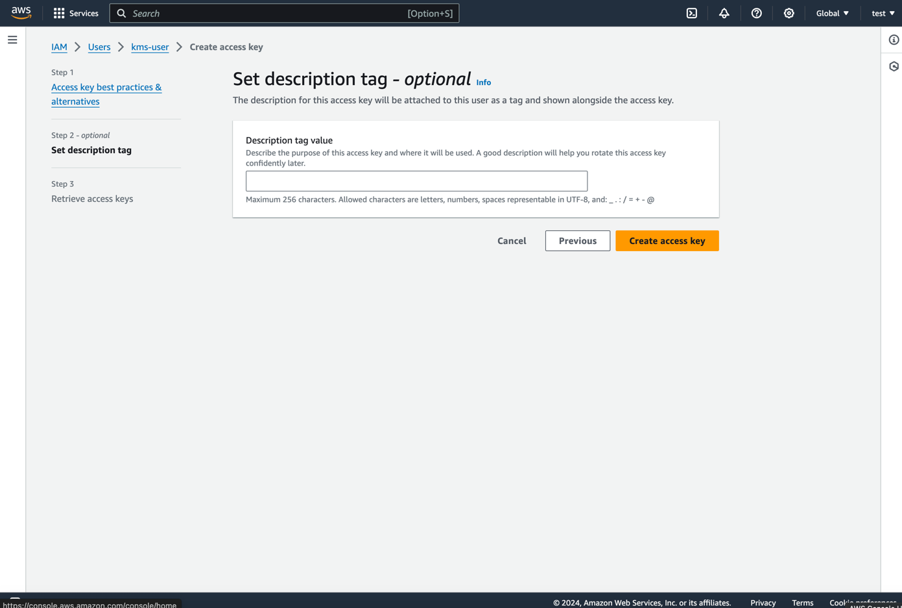The width and height of the screenshot is (902, 608).
Task: Click the search magnifier icon
Action: point(121,13)
